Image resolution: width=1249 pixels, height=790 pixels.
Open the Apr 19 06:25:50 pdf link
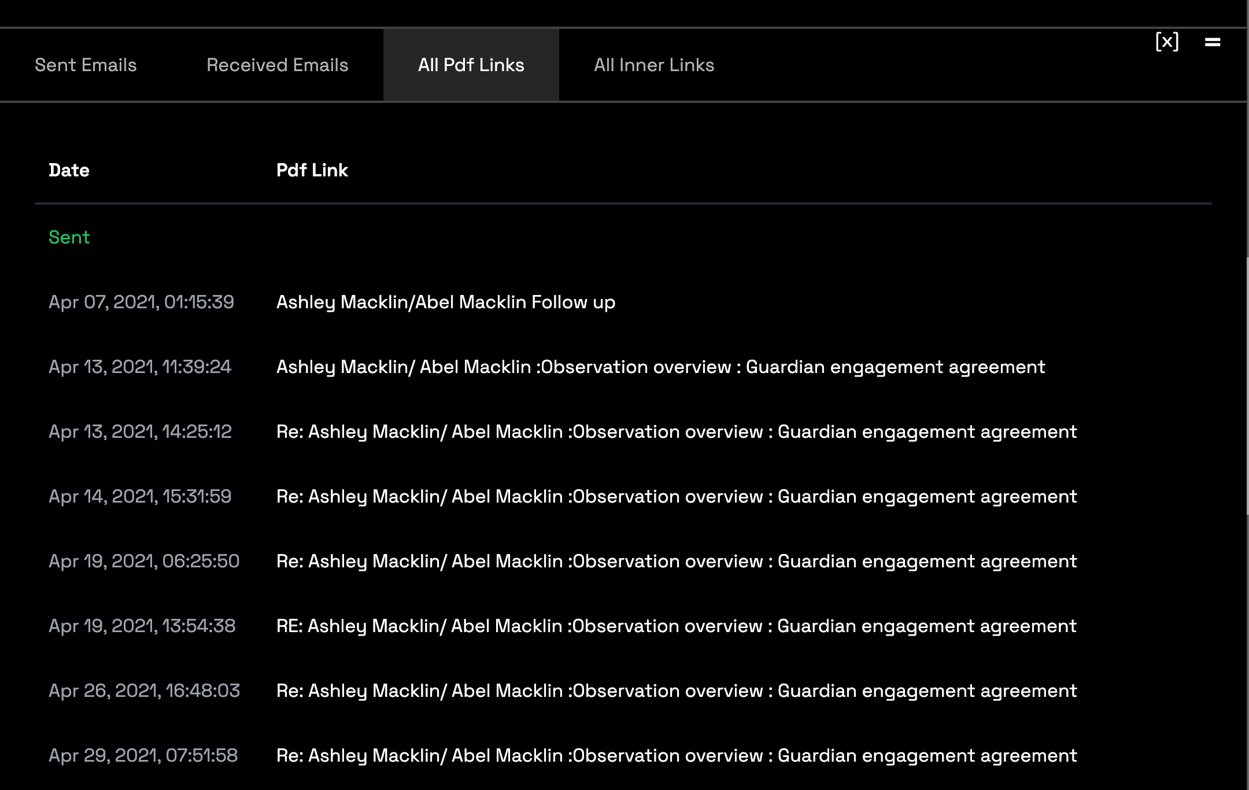[x=676, y=561]
